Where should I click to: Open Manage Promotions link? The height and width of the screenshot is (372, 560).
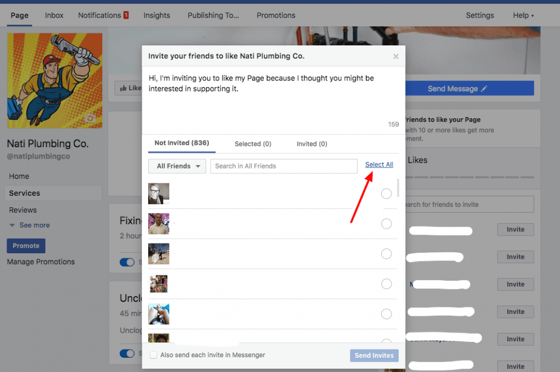pyautogui.click(x=40, y=262)
